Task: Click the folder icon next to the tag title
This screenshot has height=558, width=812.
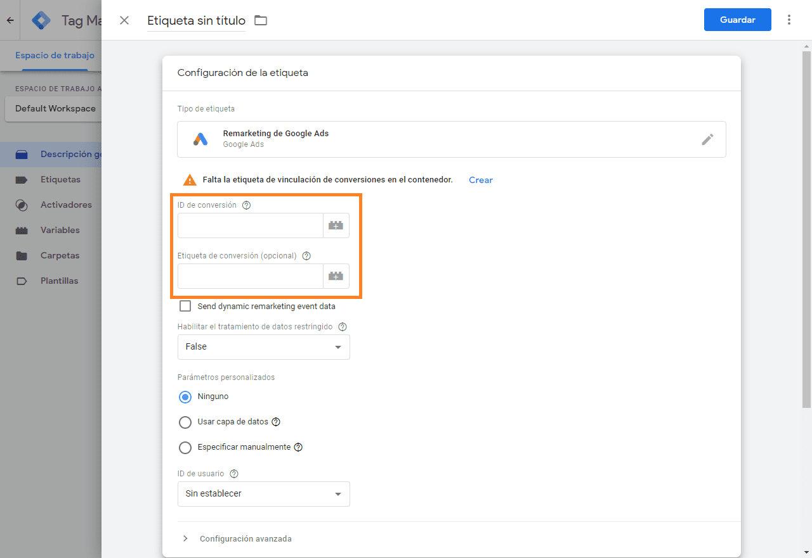Action: tap(260, 20)
